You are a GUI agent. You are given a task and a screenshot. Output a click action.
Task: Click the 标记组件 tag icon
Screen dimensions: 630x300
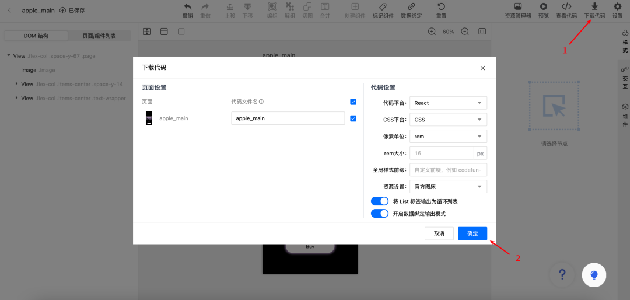(383, 6)
